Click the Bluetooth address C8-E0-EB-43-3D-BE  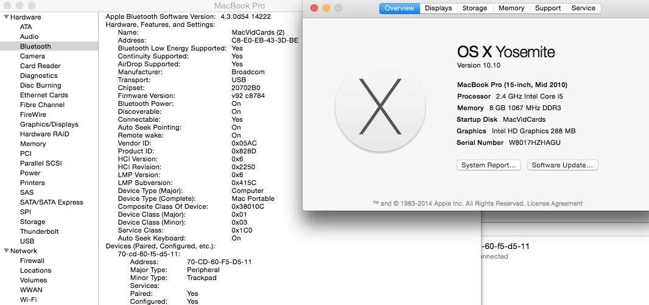point(265,41)
